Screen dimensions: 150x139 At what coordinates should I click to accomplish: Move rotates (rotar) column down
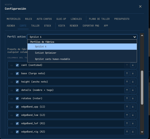[133, 98]
